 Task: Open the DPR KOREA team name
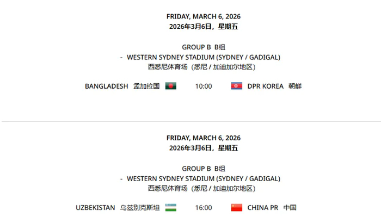point(266,86)
